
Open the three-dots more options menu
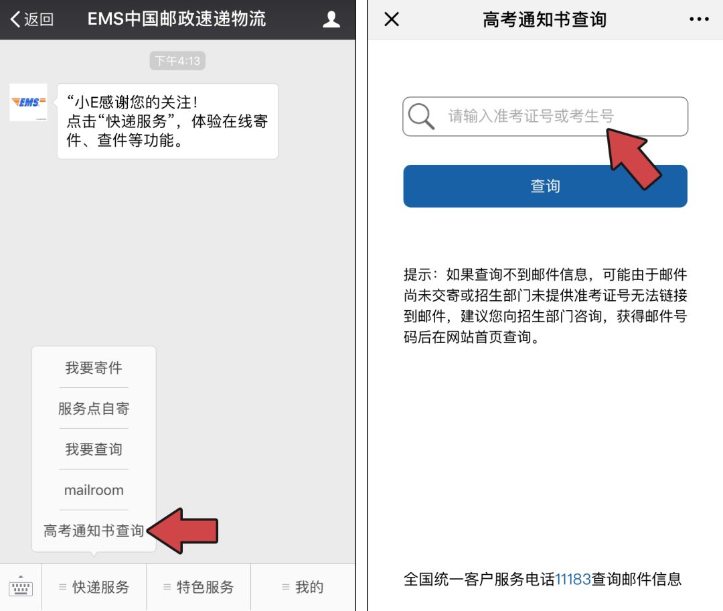[699, 19]
